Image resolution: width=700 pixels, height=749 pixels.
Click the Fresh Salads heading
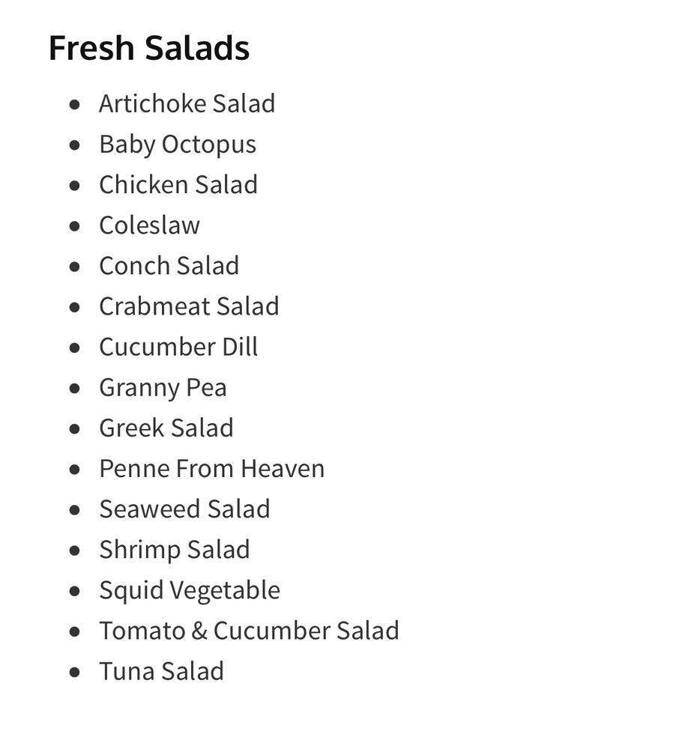pos(148,48)
